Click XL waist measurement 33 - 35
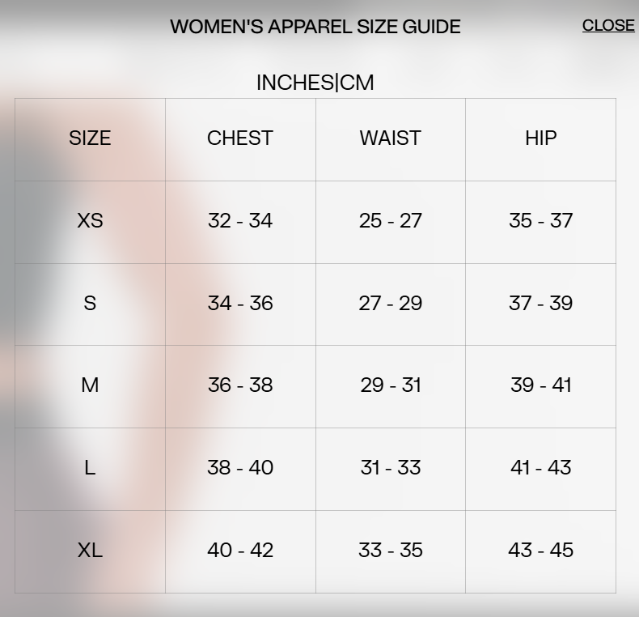Image resolution: width=639 pixels, height=617 pixels. point(390,551)
